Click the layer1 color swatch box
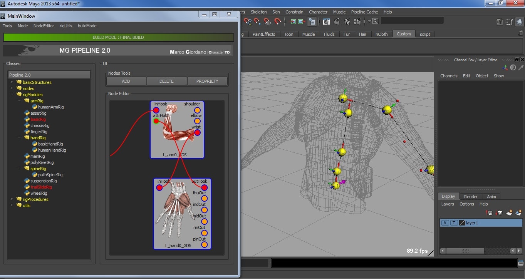The image size is (525, 279). [x=462, y=223]
